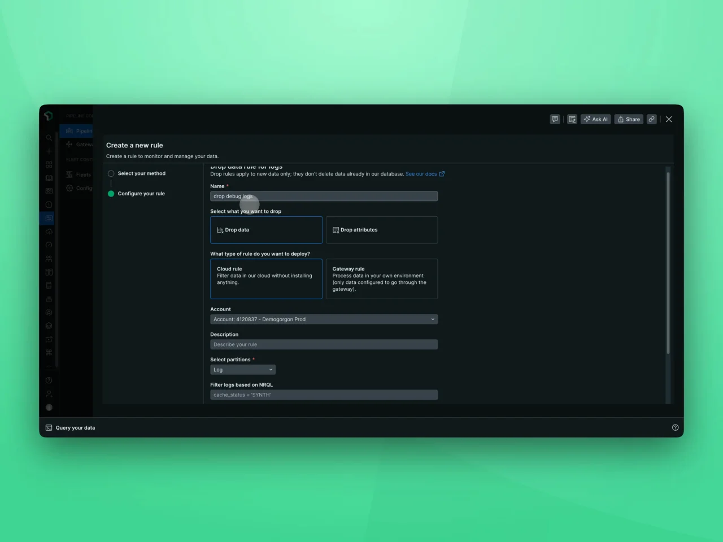The image size is (723, 542).
Task: Go to the Configure your rule step
Action: pyautogui.click(x=141, y=194)
